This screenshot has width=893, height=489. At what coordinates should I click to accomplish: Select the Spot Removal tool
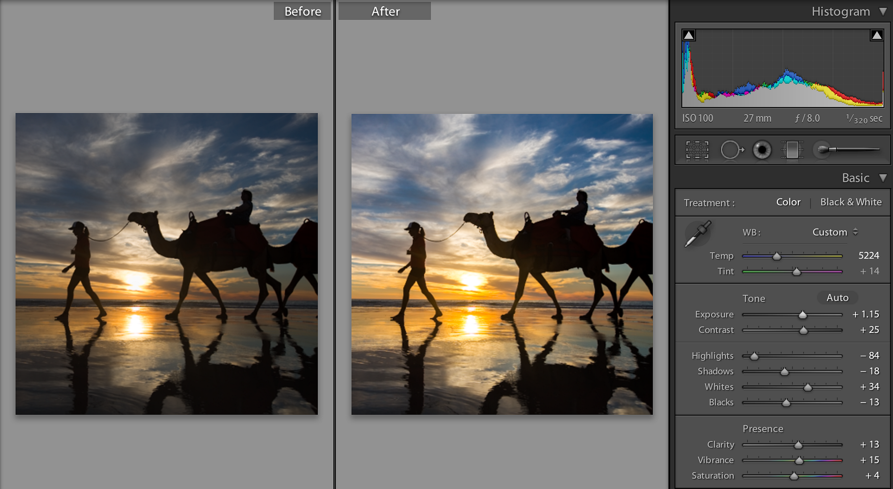tap(732, 150)
